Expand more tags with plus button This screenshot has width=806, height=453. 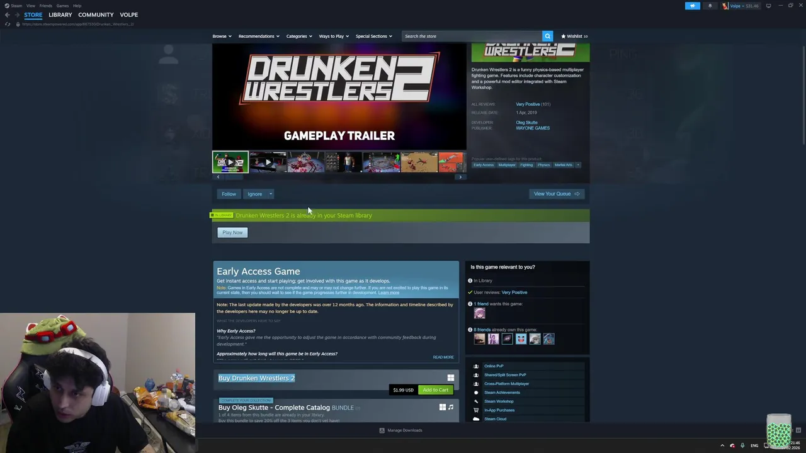(x=578, y=165)
